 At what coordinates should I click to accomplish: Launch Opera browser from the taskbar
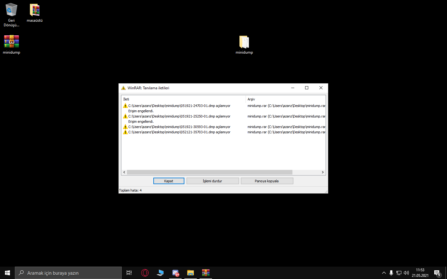tap(145, 273)
